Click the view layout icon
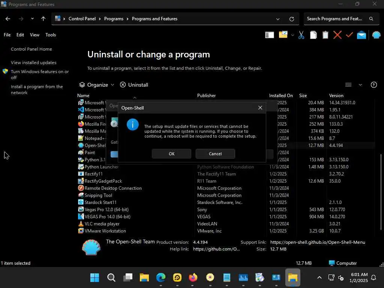Viewport: 384px width, 288px height. point(348,85)
